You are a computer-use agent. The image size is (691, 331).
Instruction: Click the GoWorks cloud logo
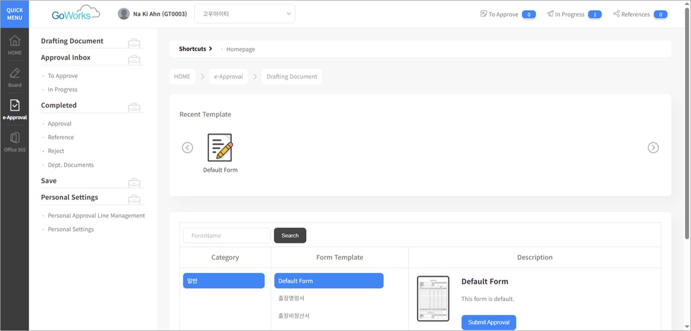coord(75,13)
